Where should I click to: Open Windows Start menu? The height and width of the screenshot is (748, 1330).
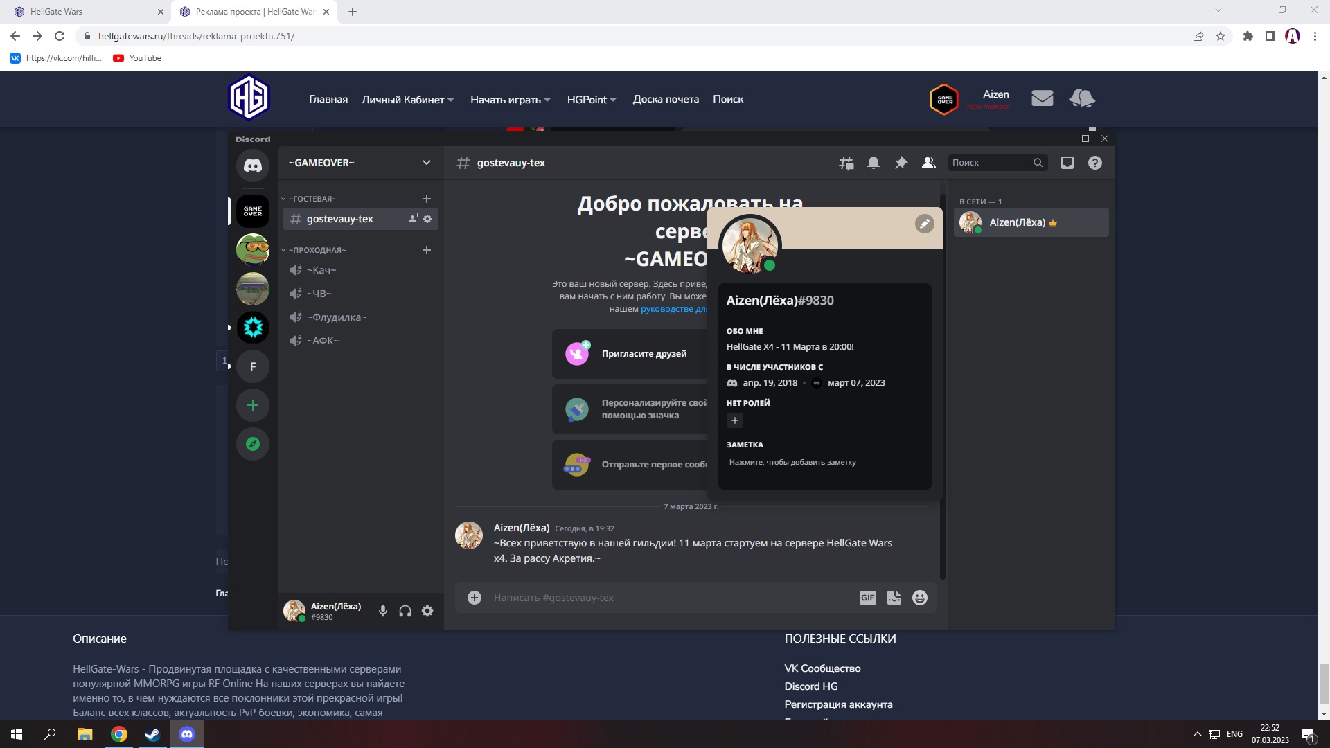pyautogui.click(x=17, y=734)
